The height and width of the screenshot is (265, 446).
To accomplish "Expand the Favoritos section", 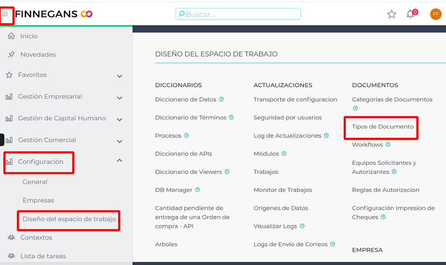I will coord(119,75).
